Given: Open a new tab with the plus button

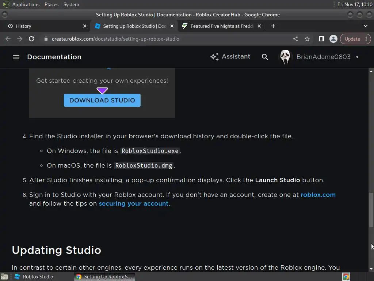Looking at the screenshot, I should pos(273,26).
